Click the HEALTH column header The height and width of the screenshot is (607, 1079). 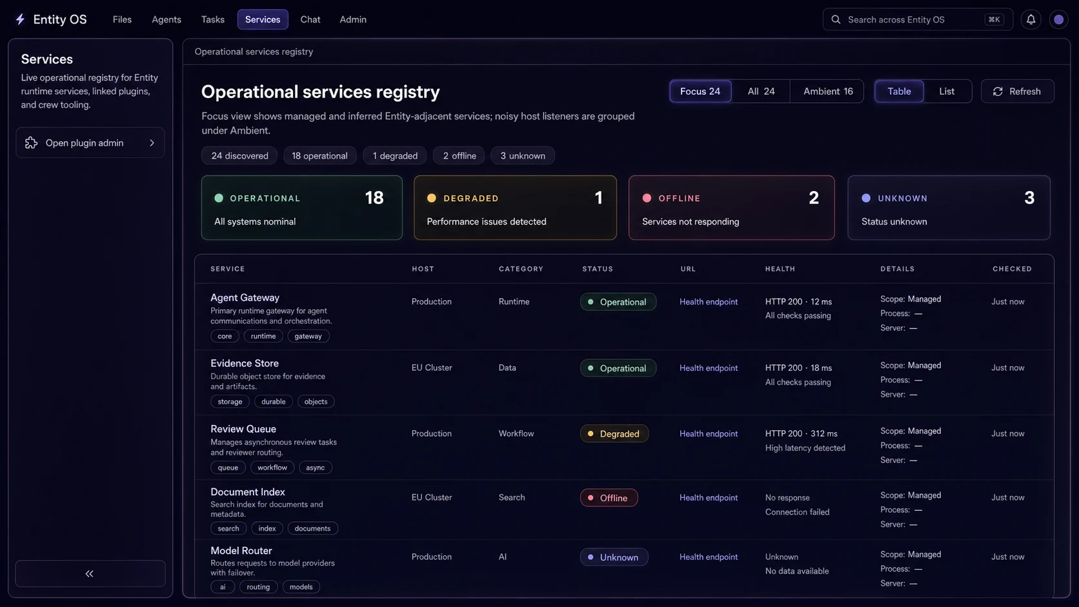(780, 269)
